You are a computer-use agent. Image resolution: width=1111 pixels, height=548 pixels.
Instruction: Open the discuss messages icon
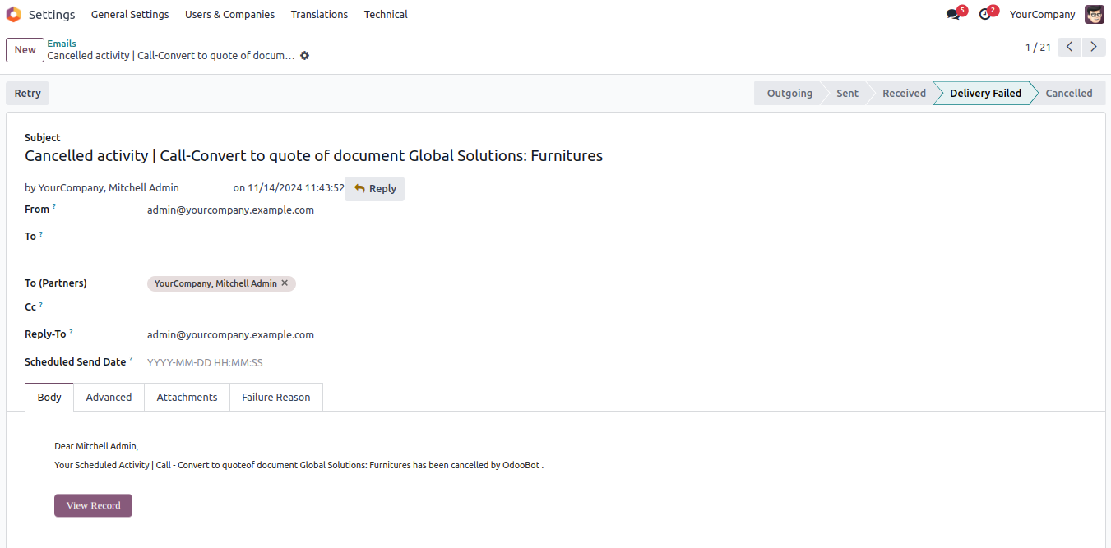click(953, 14)
